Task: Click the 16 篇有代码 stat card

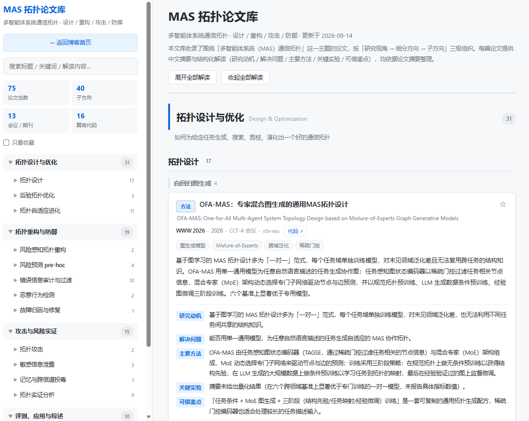Action: 105,120
